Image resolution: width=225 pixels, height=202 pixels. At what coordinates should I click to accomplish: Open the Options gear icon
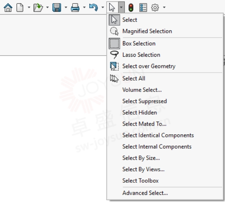pyautogui.click(x=155, y=8)
